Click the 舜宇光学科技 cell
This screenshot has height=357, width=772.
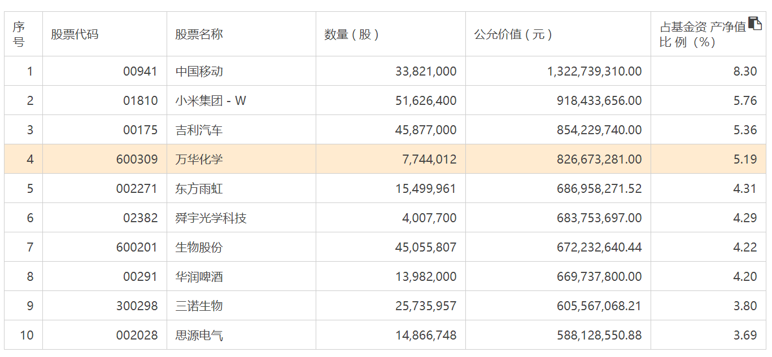[x=211, y=218]
